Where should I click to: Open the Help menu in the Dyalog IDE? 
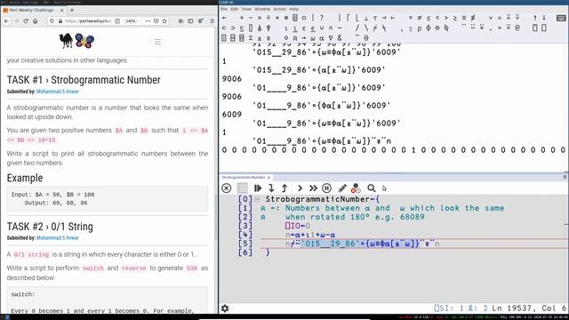(x=294, y=9)
